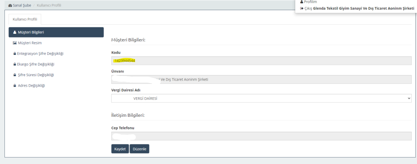Click the highlighted Kodu input field
Viewport: 417px width, 164px height.
click(261, 61)
